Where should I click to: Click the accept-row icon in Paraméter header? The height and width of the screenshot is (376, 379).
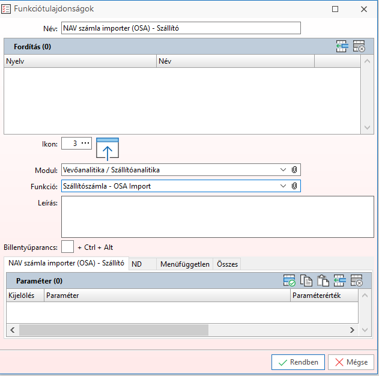(290, 280)
